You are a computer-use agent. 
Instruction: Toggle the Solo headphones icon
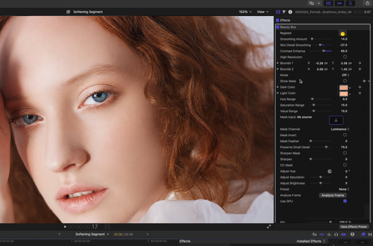coord(336,234)
